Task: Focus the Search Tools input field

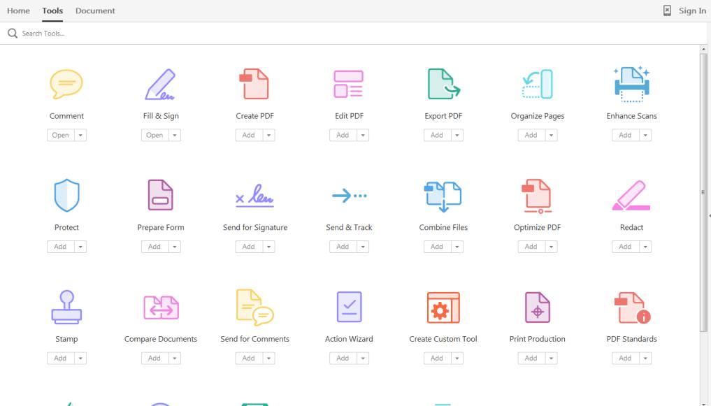Action: [354, 34]
